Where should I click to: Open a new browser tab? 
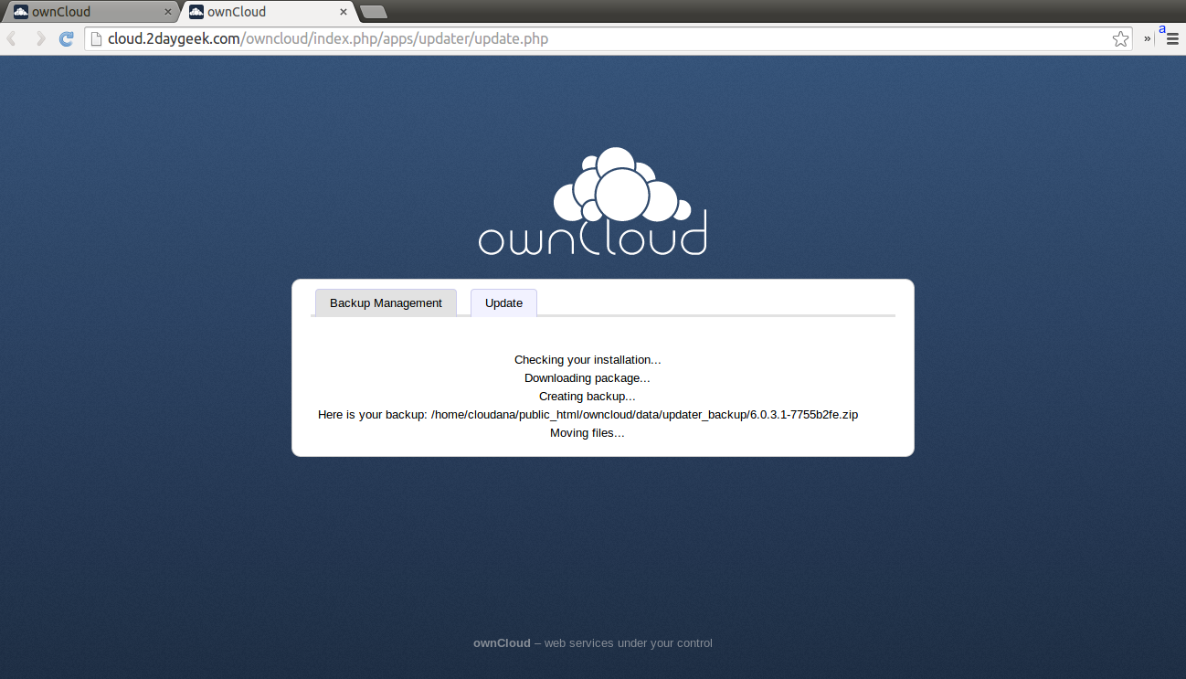click(x=374, y=12)
